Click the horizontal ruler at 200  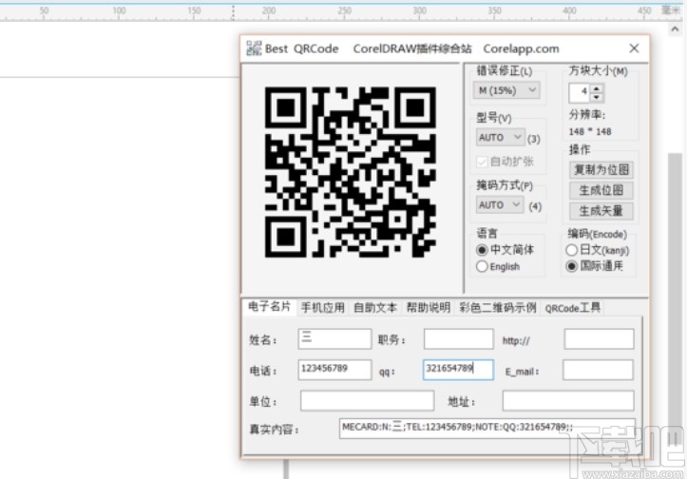(x=269, y=10)
